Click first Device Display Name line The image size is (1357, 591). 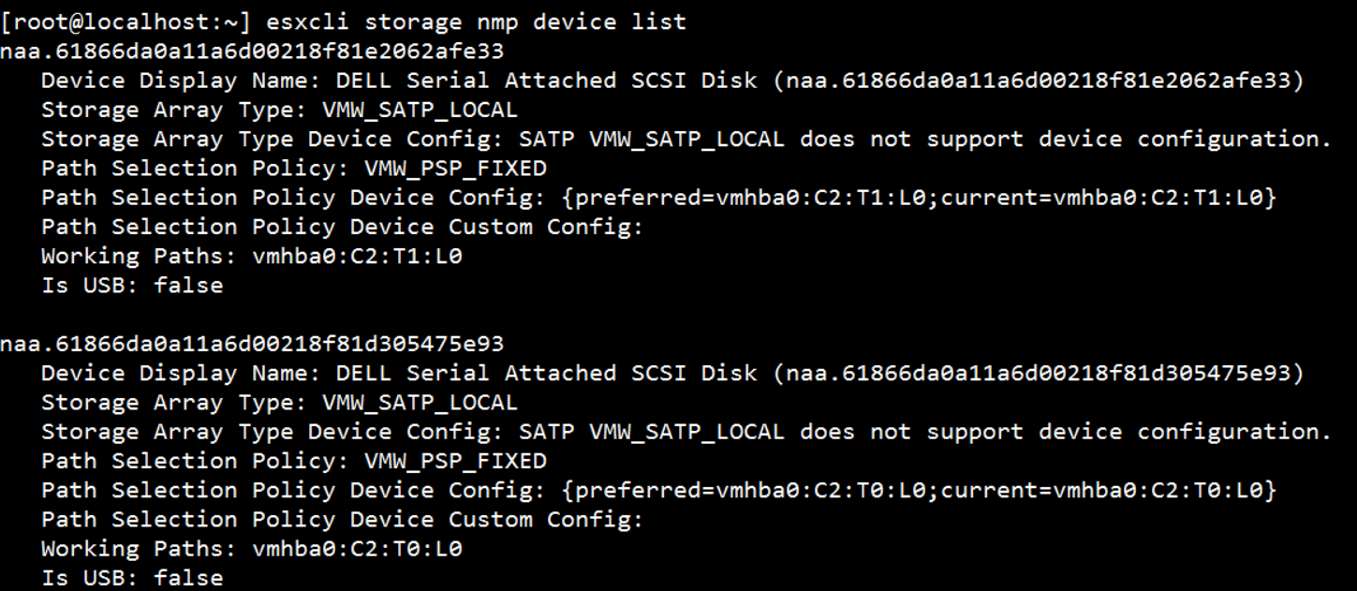(672, 81)
